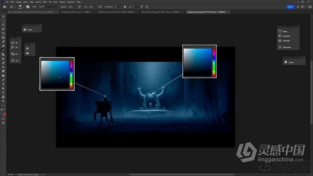Click the foreground color swatch
The image size is (313, 176).
pos(2,112)
